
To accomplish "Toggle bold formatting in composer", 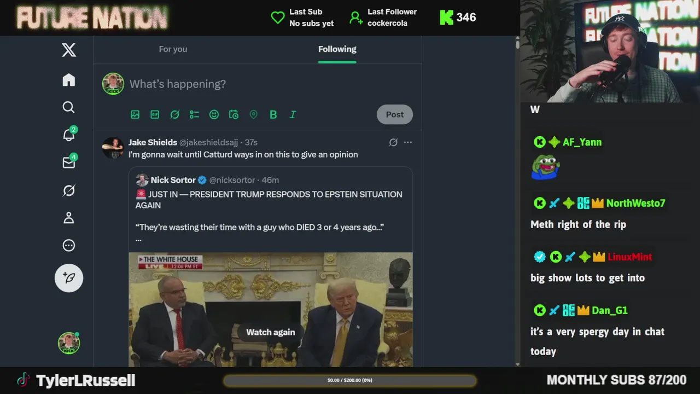I will (273, 114).
